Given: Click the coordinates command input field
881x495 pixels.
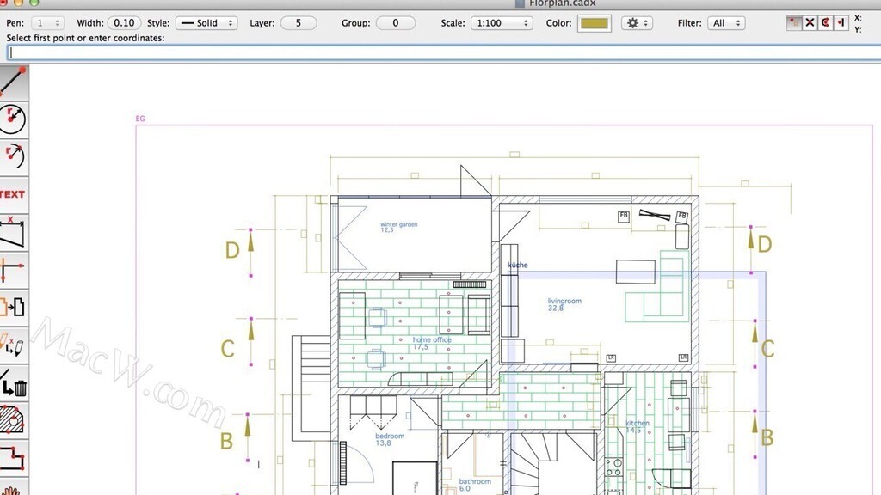Looking at the screenshot, I should click(x=444, y=52).
